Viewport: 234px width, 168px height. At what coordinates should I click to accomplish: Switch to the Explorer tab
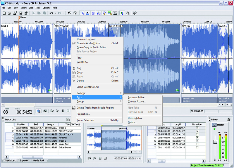click(x=24, y=160)
